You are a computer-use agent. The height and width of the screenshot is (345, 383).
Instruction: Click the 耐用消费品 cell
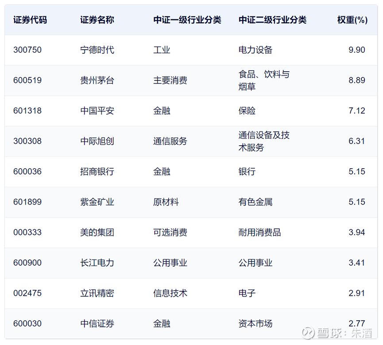[x=259, y=232]
